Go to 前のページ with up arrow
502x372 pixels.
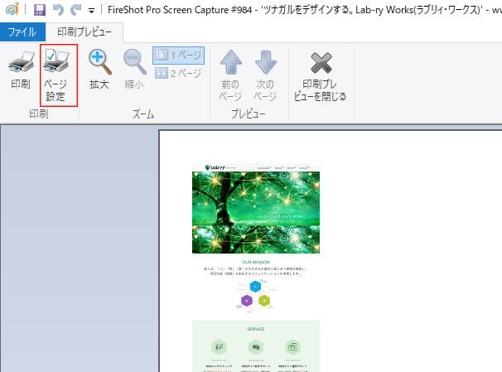pos(231,62)
